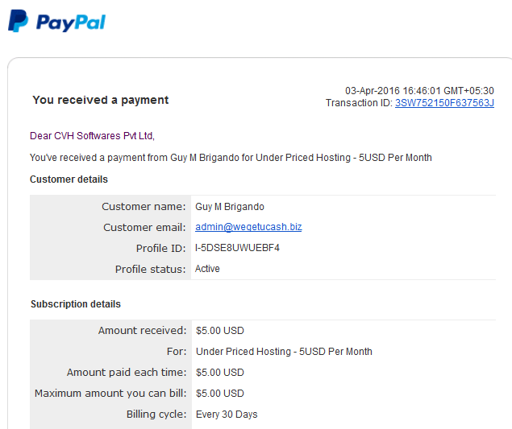
Task: Click the Transaction ID label text
Action: point(359,103)
